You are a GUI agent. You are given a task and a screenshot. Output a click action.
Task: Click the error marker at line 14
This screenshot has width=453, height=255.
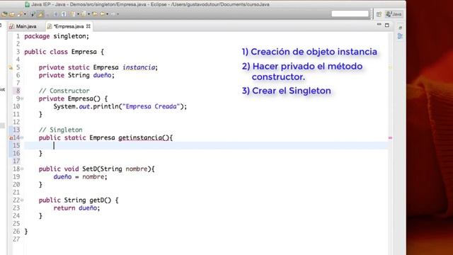11,138
